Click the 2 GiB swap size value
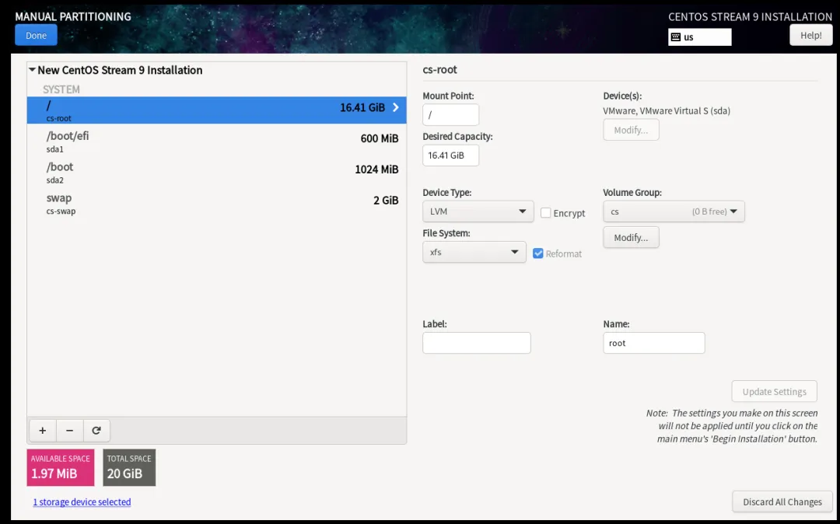The width and height of the screenshot is (840, 524). click(x=386, y=201)
